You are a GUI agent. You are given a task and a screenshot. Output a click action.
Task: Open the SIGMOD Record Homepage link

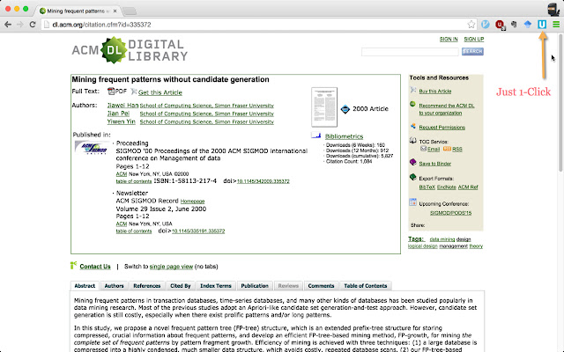192,202
